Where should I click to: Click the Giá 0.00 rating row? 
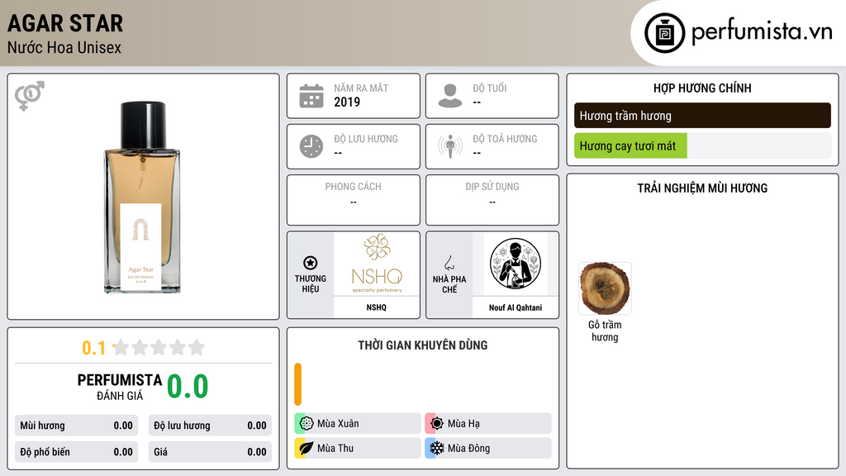click(x=210, y=452)
